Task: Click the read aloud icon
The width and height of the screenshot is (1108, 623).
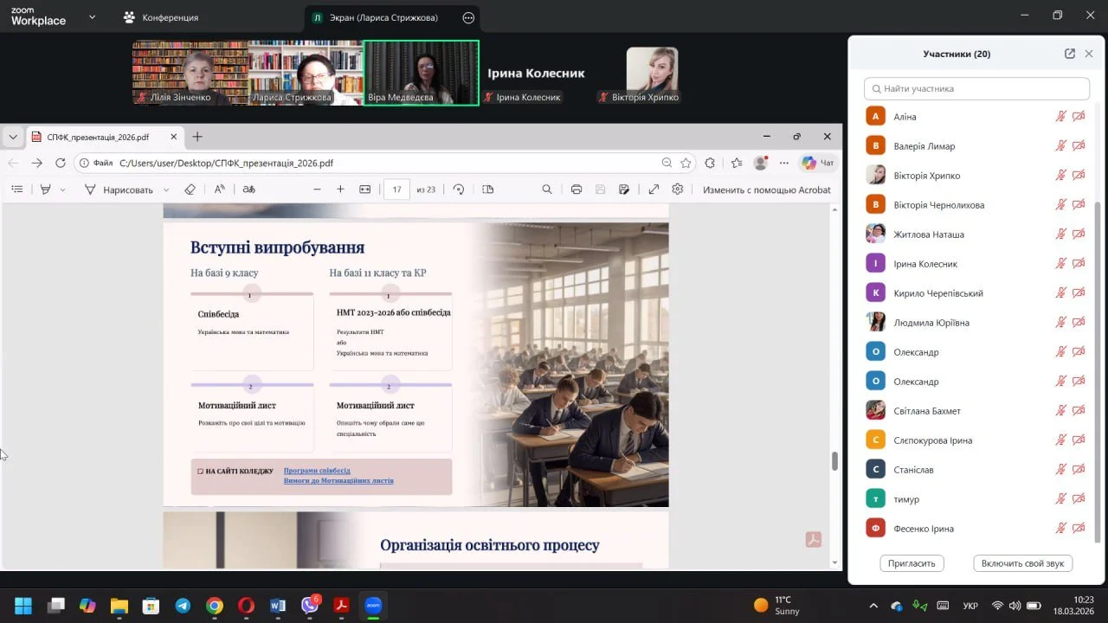Action: coord(220,189)
